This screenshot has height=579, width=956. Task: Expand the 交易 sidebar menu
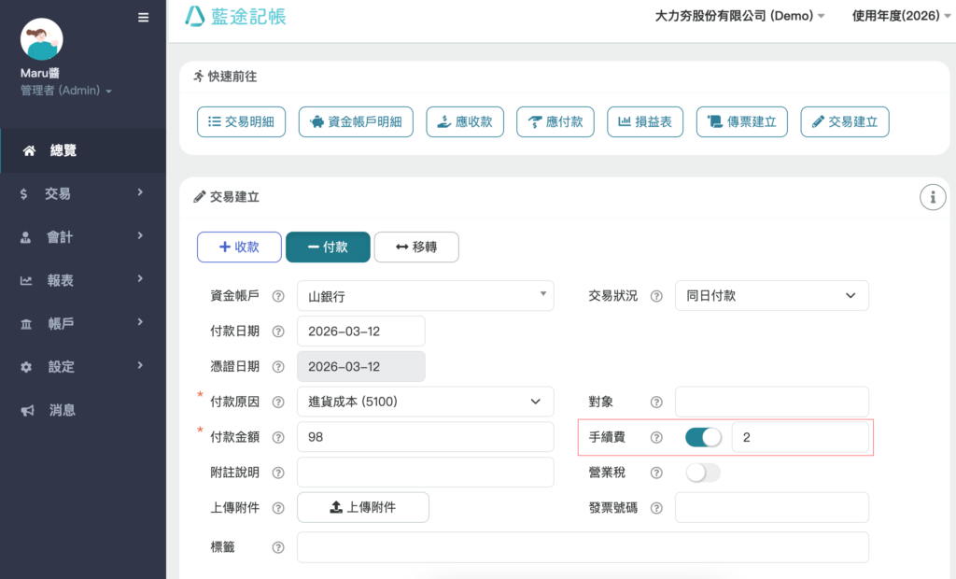click(x=83, y=193)
